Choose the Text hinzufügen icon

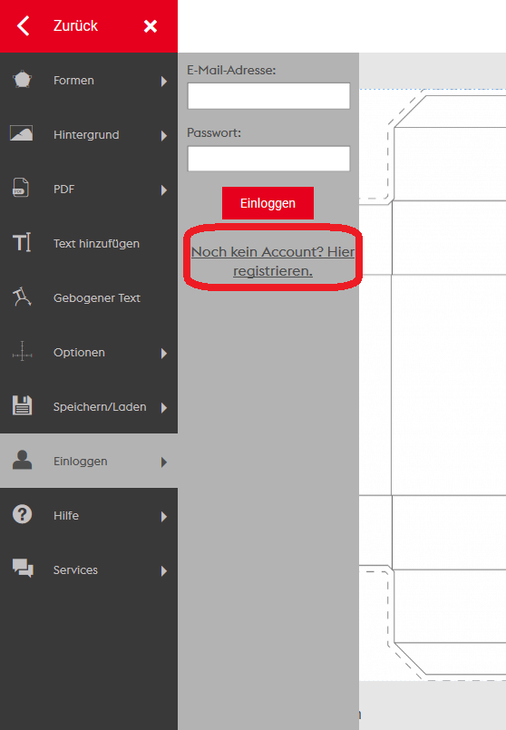point(22,242)
